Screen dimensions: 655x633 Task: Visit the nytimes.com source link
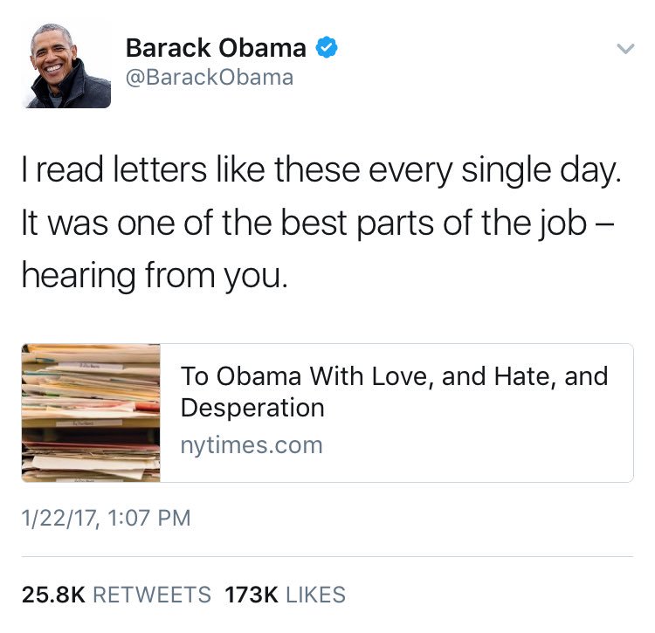coord(252,445)
